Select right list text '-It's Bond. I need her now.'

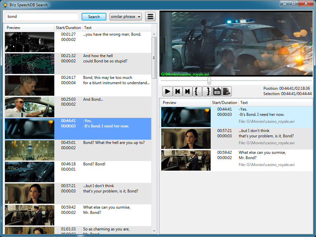click(x=262, y=115)
